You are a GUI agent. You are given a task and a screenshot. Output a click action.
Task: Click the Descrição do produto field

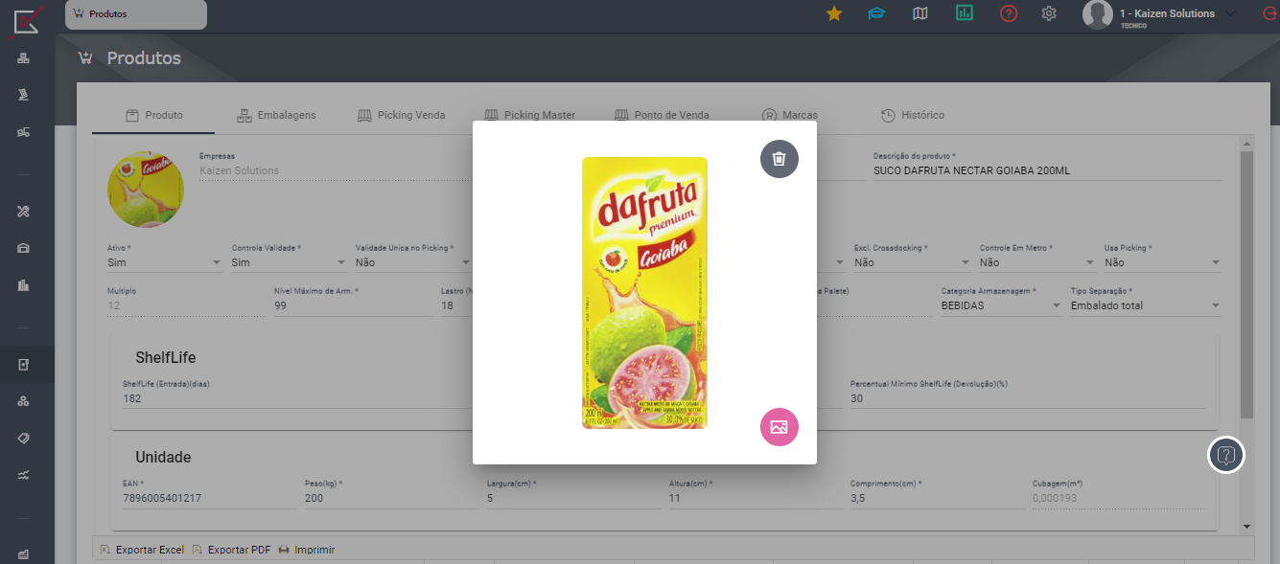[x=1047, y=170]
